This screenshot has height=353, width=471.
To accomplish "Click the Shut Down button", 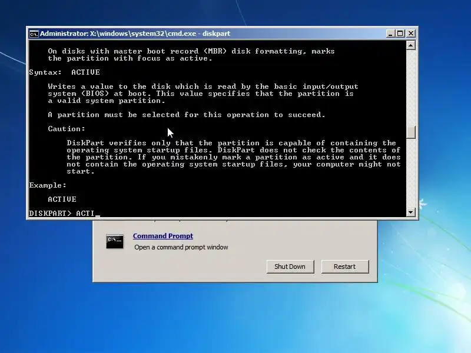I will tap(290, 267).
